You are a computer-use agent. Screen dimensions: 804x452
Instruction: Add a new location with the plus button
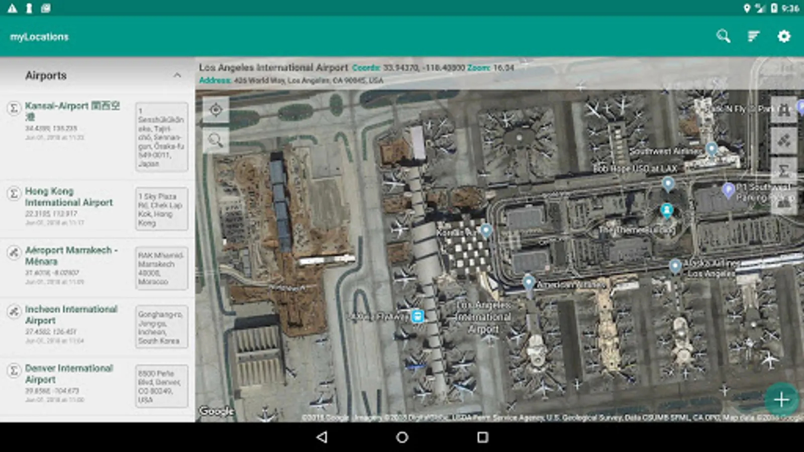[x=781, y=400]
